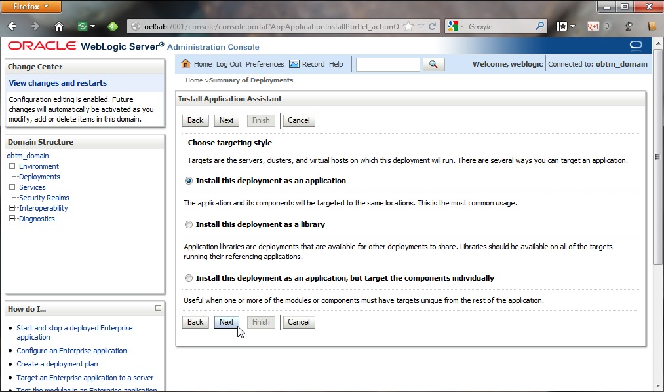Select Install this deployment as a library
The height and width of the screenshot is (392, 664).
click(x=189, y=224)
